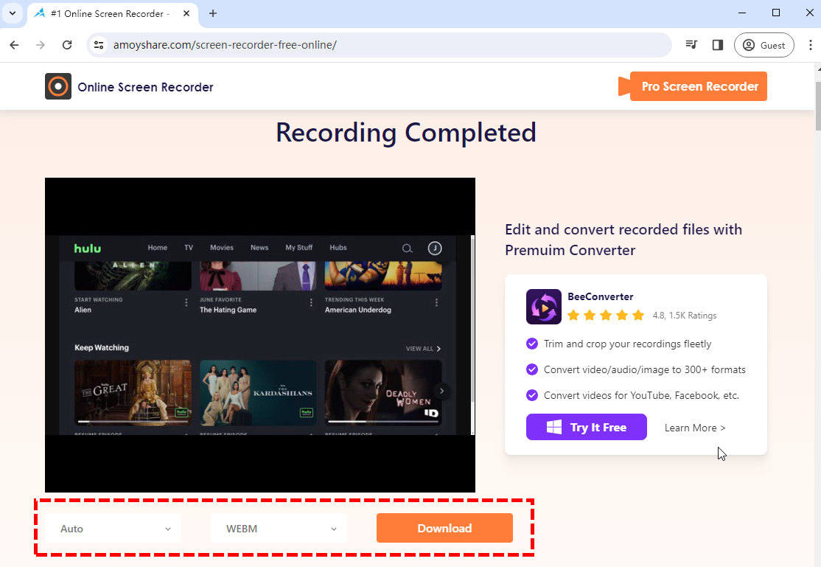The width and height of the screenshot is (821, 567).
Task: Click "Convert videos for YouTube, Facebook, etc." text
Action: click(641, 395)
